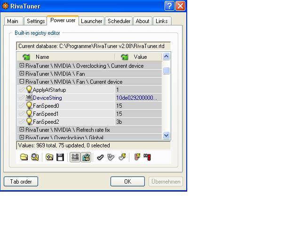301x241 pixels.
Task: Click the folder with plus icon
Action: [x=49, y=157]
